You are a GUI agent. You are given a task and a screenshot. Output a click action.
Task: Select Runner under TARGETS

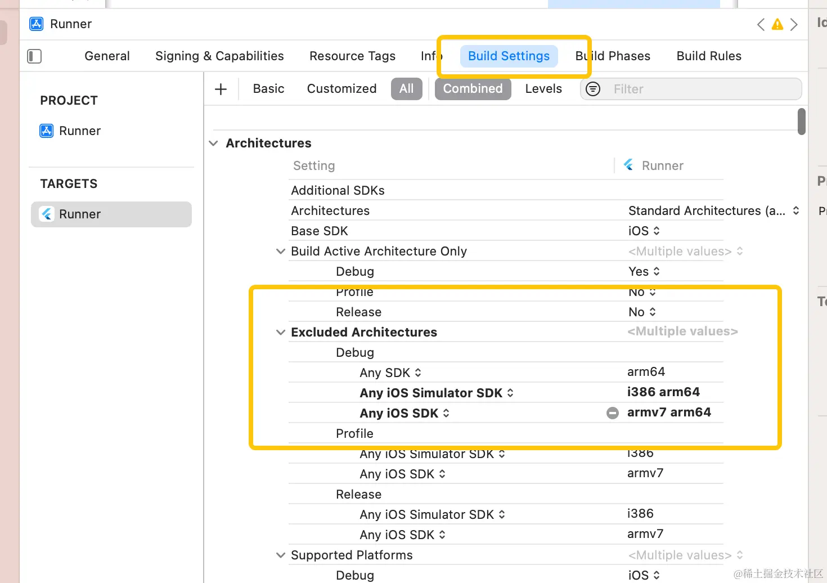111,214
